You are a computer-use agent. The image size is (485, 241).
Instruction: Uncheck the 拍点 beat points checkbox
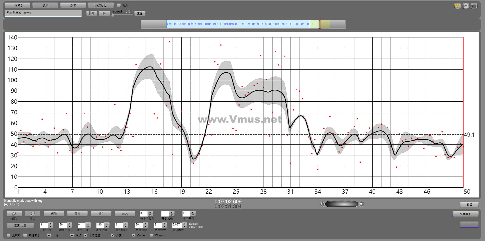pos(72,235)
